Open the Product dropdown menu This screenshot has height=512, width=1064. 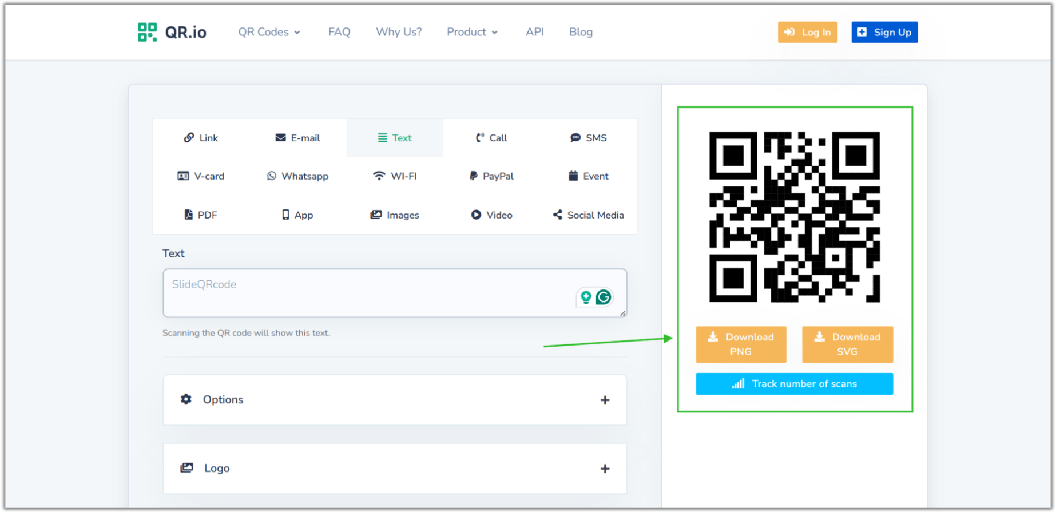click(x=473, y=32)
